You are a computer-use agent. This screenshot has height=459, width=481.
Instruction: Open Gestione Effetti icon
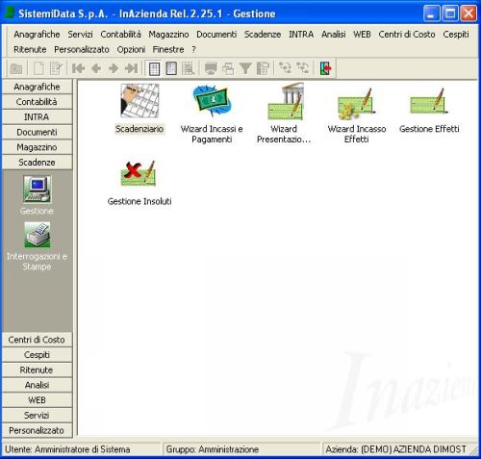click(x=429, y=101)
